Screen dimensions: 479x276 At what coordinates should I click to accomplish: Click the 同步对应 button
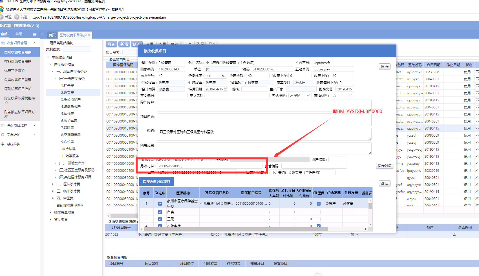coord(385,166)
